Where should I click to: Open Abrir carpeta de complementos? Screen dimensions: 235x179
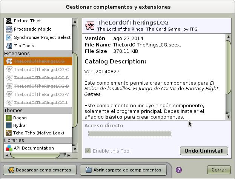click(123, 170)
